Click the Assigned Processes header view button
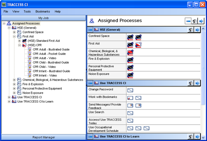Image resolution: width=207 pixels, height=141 pixels. click(x=195, y=21)
